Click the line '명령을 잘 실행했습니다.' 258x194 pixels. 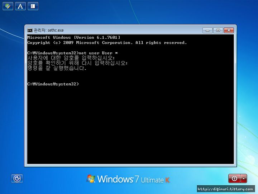click(x=57, y=68)
